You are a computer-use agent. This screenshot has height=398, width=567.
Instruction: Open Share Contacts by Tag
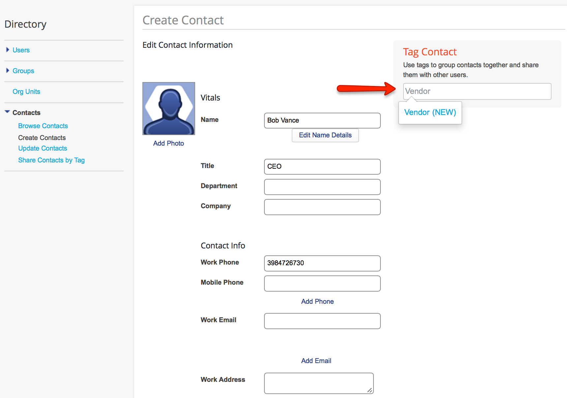point(51,160)
